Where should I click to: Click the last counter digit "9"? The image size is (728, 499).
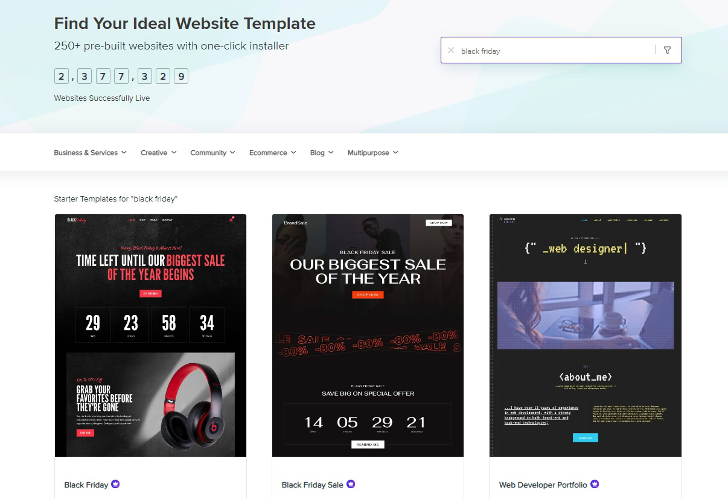tap(181, 76)
